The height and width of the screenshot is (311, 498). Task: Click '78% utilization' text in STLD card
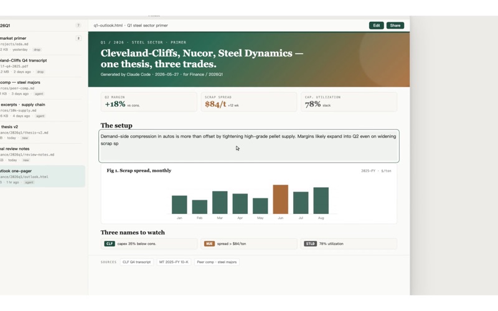tap(331, 244)
